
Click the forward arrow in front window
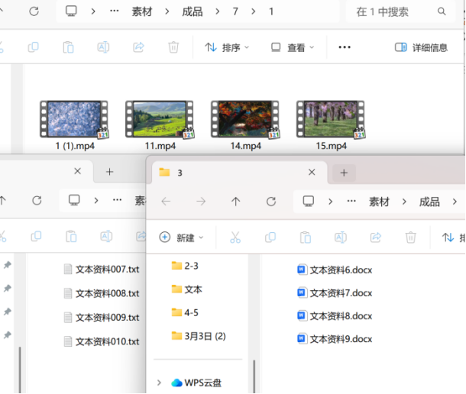click(x=201, y=202)
